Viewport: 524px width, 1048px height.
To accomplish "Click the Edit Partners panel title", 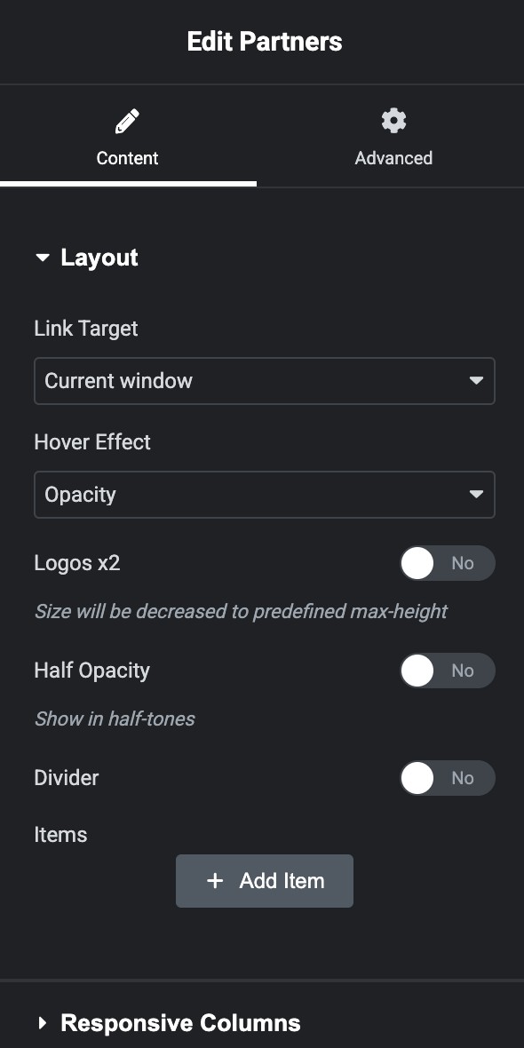I will [x=265, y=42].
